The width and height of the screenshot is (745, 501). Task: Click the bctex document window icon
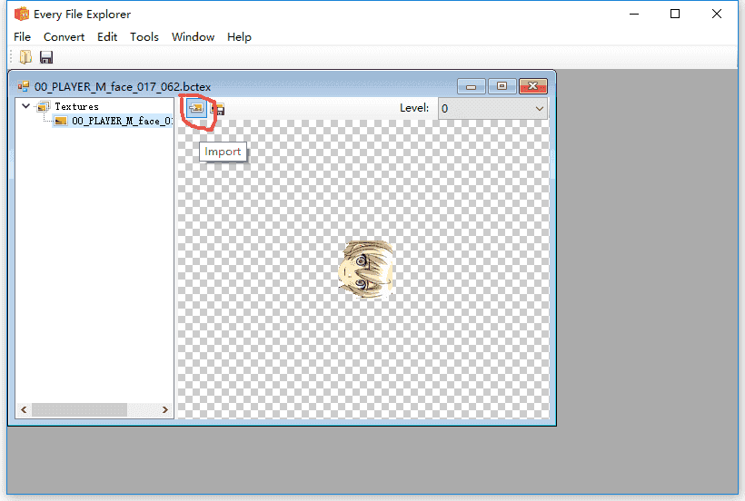tap(24, 86)
